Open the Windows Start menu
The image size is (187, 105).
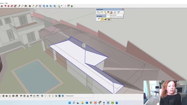[70, 103]
